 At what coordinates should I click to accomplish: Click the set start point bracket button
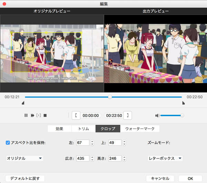[x=76, y=115]
